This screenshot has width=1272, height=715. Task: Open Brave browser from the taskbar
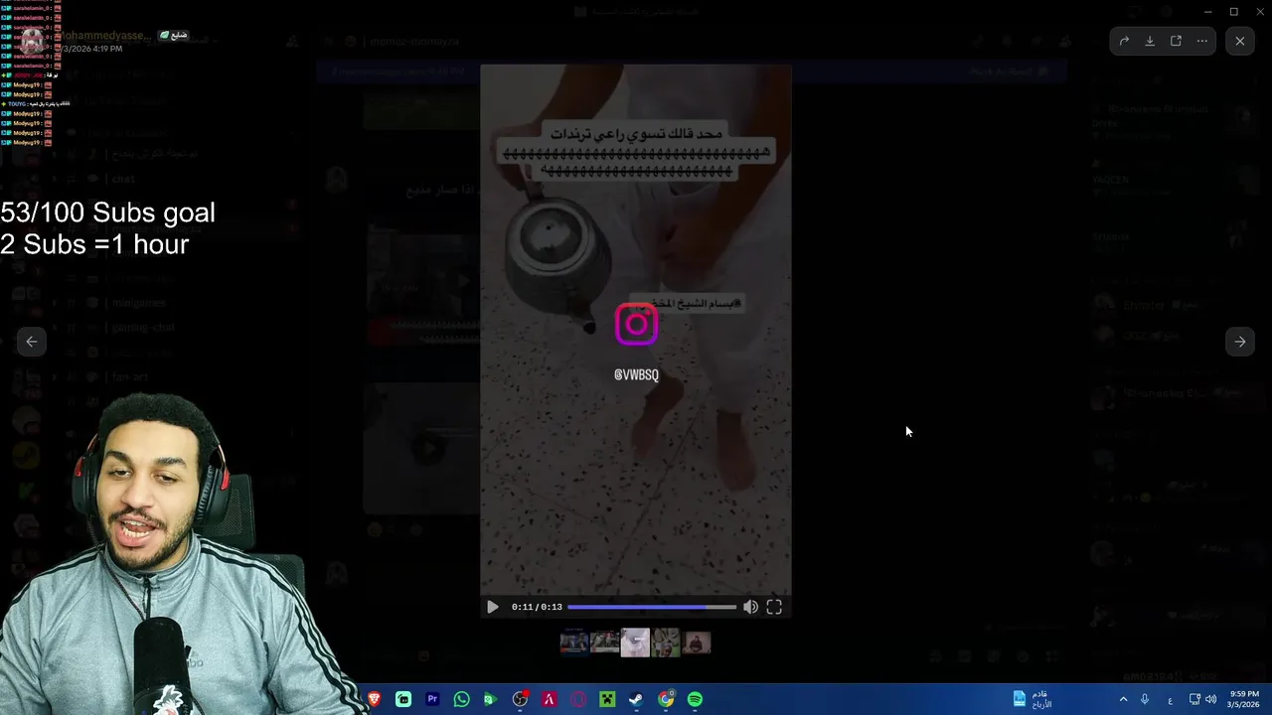coord(375,699)
